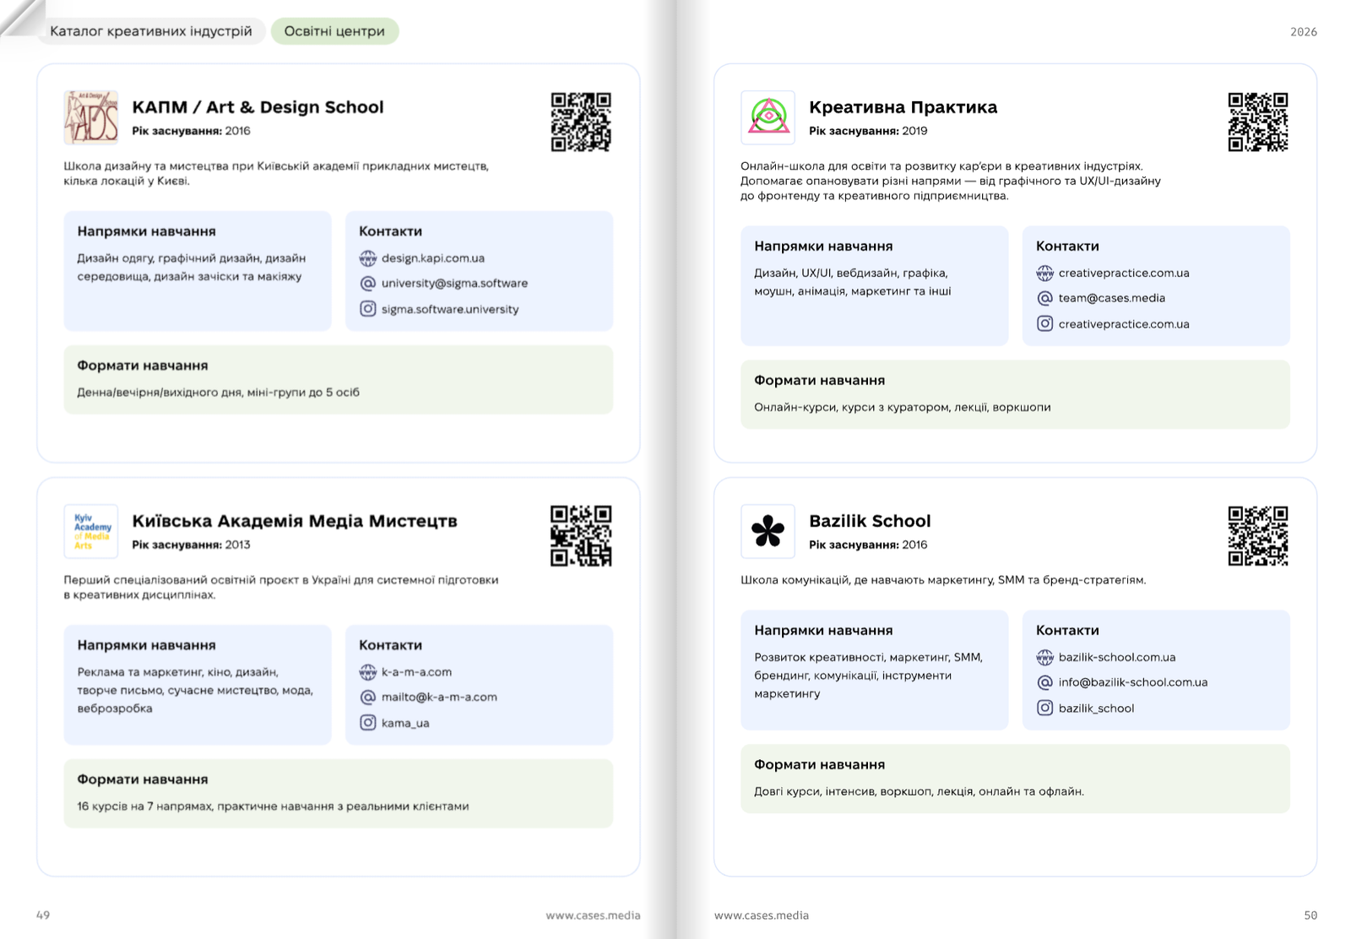This screenshot has width=1351, height=939.
Task: Open the creativepractice.com.ua Instagram handle link
Action: point(1124,324)
